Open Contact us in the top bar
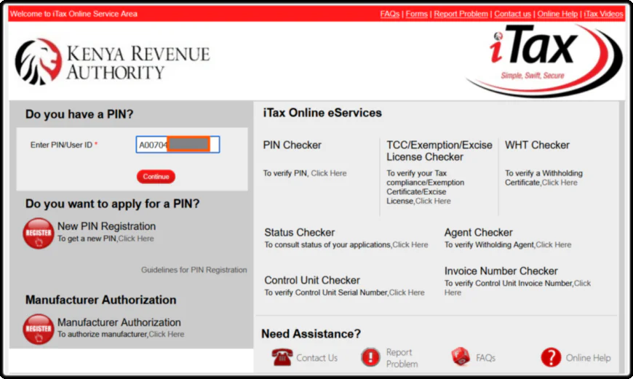Image resolution: width=633 pixels, height=379 pixels. (x=512, y=14)
